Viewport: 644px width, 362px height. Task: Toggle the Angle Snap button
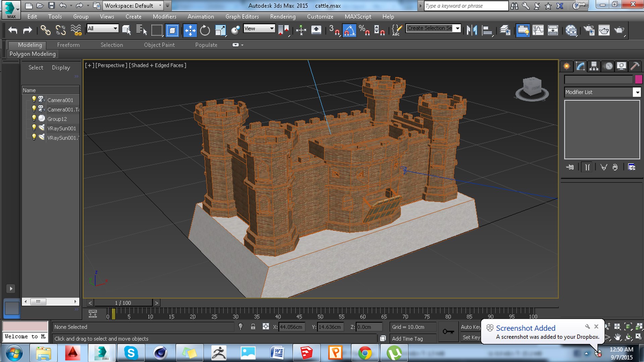[349, 31]
